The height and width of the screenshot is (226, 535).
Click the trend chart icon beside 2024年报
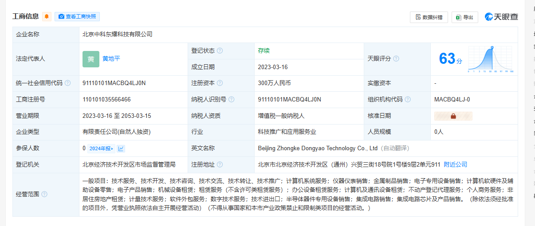pos(121,148)
